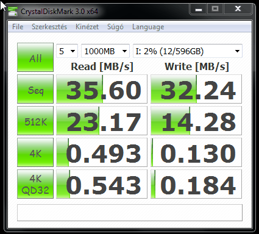The height and width of the screenshot is (234, 259).
Task: Start the 4K random test
Action: click(35, 152)
